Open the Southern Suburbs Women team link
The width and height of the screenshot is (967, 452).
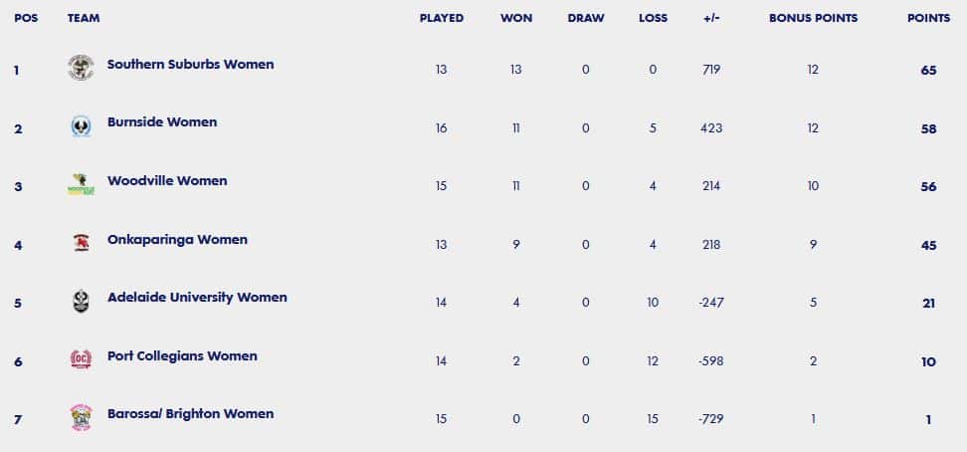tap(190, 65)
